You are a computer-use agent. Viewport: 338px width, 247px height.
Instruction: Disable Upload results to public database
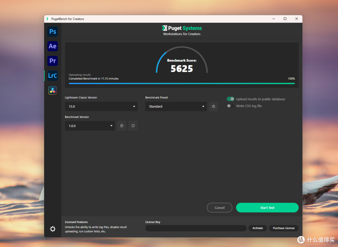[x=230, y=99]
